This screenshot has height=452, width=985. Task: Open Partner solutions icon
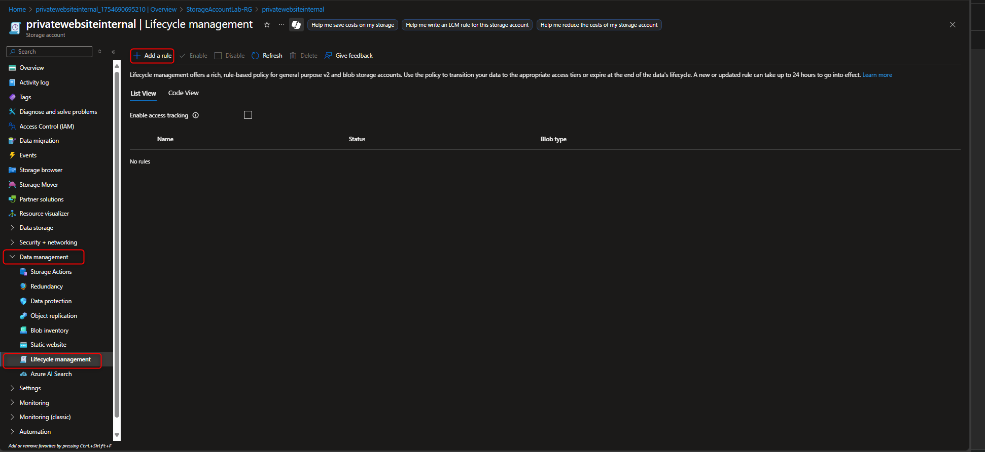(12, 199)
